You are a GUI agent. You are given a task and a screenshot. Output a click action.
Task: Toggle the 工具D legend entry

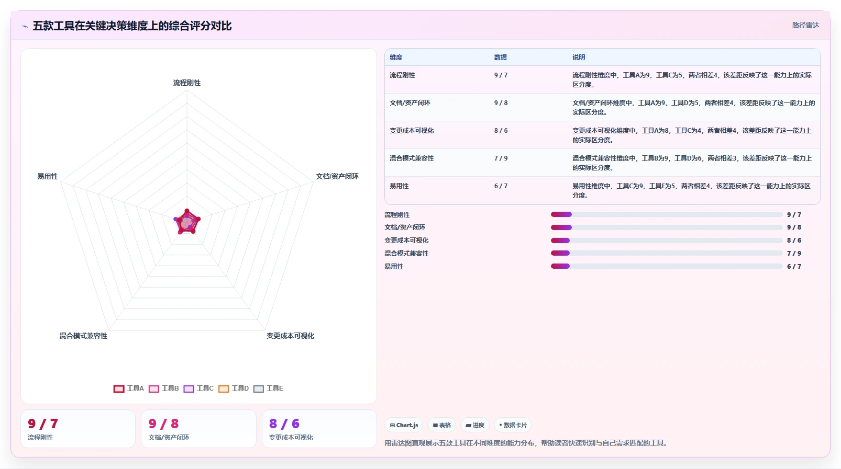234,388
